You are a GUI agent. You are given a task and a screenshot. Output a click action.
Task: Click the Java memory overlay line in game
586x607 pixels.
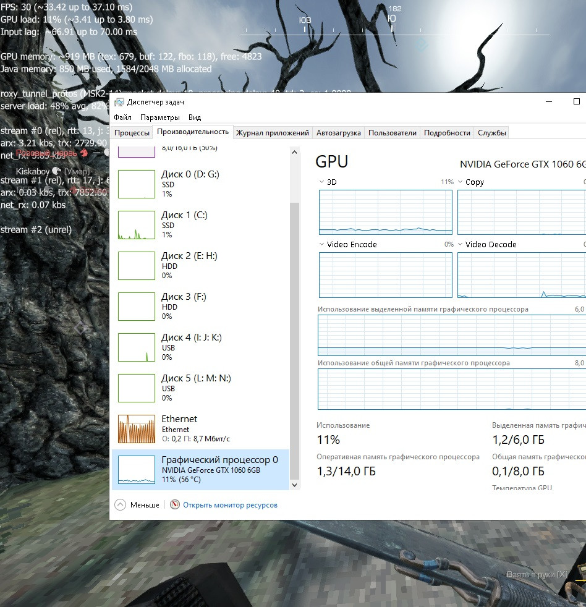tap(106, 69)
